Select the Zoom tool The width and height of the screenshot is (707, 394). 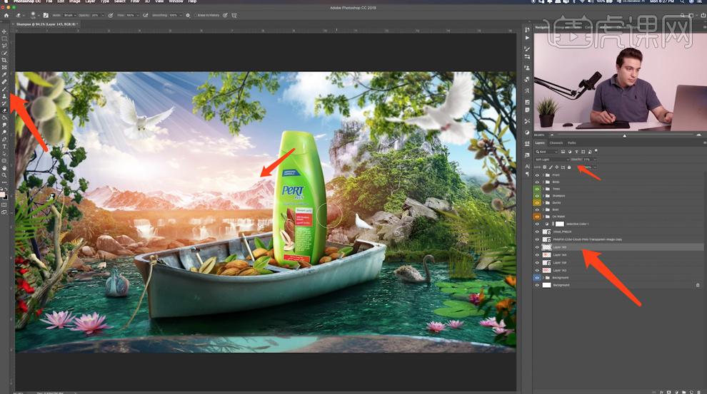[4, 175]
